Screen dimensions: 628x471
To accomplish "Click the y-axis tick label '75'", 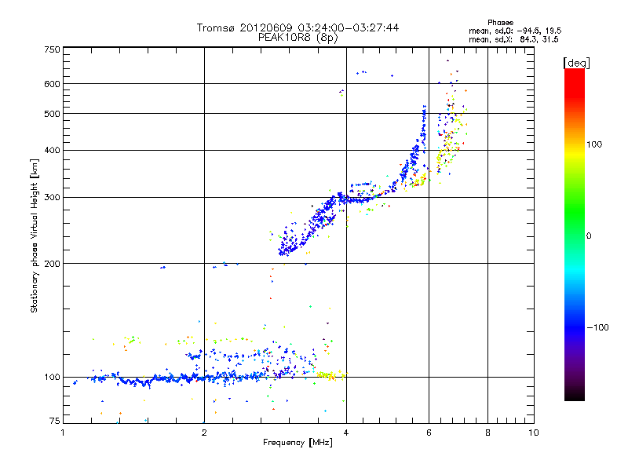I will (x=55, y=421).
